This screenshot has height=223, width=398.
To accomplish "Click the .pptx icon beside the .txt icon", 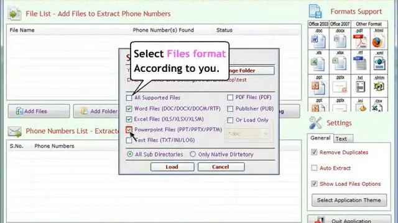I will click(340, 87).
